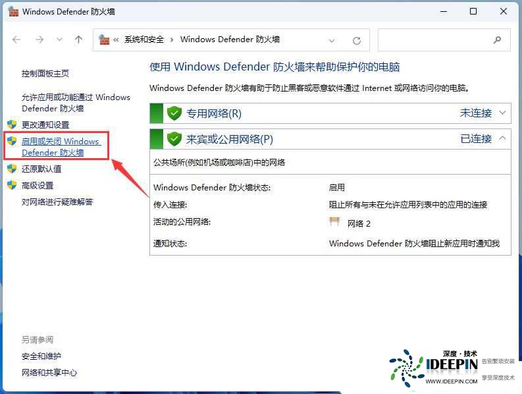
Task: Click the firewall icon in address bar
Action: (x=104, y=40)
